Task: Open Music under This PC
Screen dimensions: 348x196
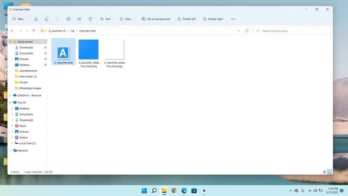Action: [23, 126]
